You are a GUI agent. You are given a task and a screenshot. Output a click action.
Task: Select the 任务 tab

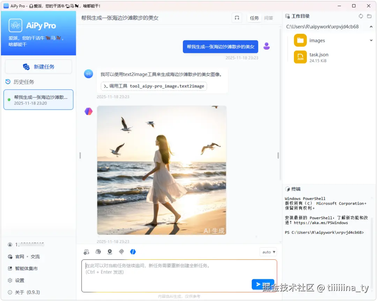point(254,18)
